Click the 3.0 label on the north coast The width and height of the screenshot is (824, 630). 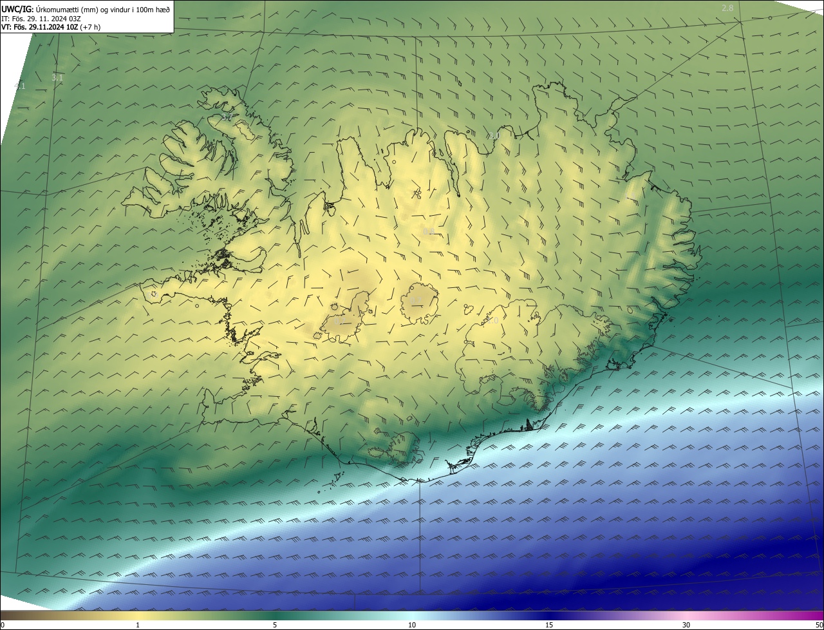492,135
